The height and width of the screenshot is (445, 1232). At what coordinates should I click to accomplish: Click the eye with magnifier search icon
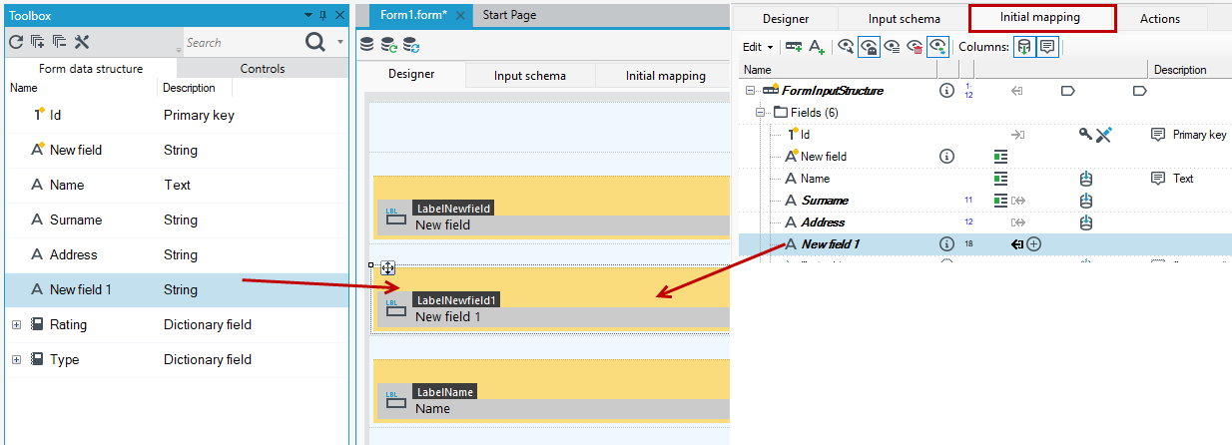point(847,46)
